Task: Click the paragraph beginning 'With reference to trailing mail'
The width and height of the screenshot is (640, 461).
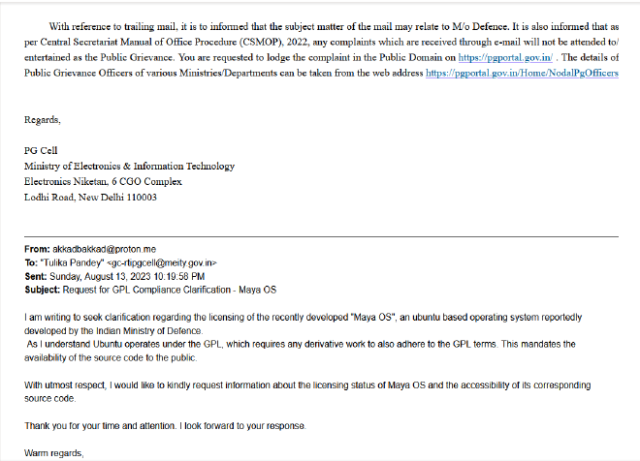Action: coord(321,49)
